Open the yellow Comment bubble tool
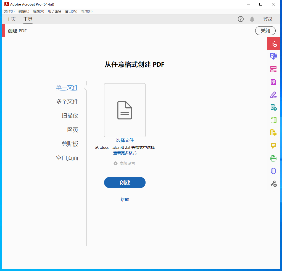282x271 pixels. point(273,145)
